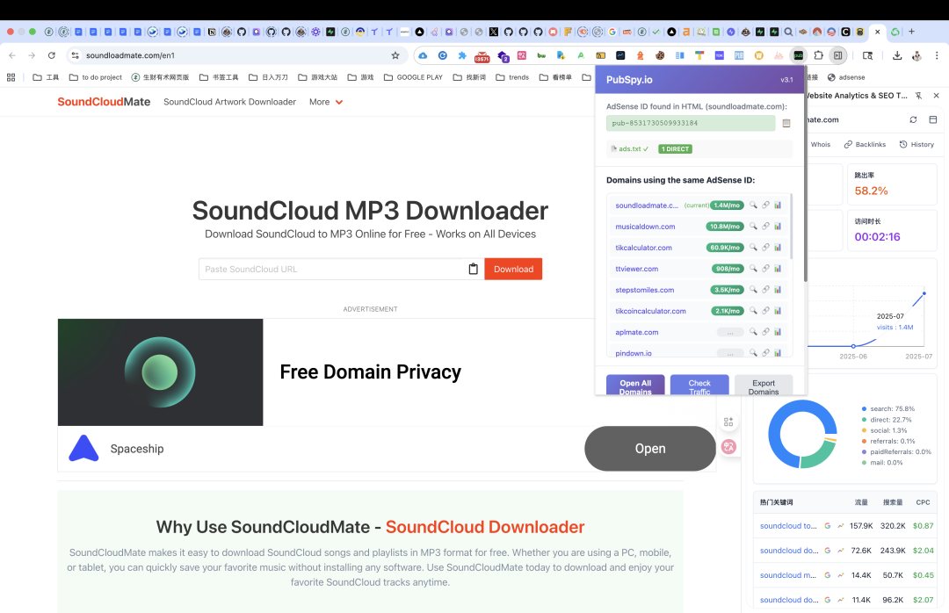Click the browser forward arrow

[32, 55]
